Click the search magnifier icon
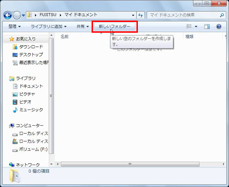The width and height of the screenshot is (229, 187). pyautogui.click(x=222, y=15)
